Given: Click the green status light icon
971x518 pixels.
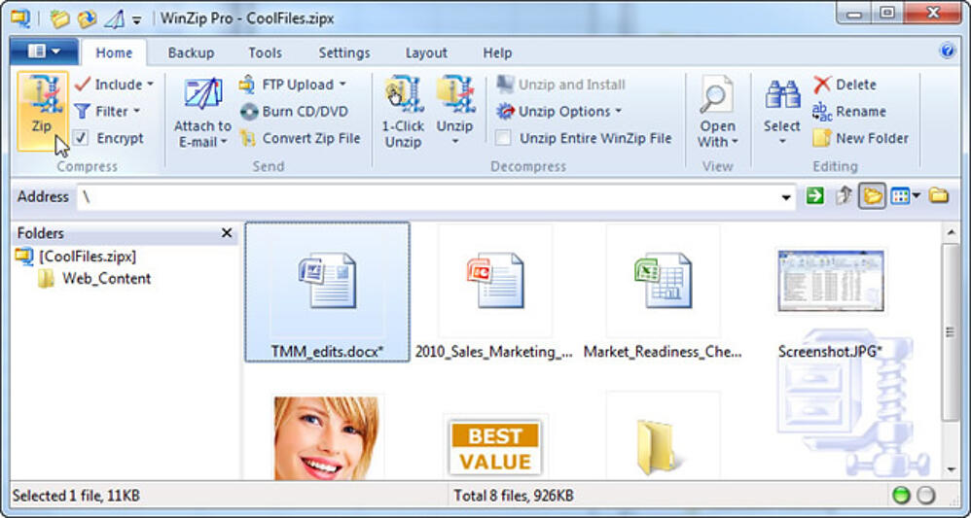Looking at the screenshot, I should pos(902,496).
